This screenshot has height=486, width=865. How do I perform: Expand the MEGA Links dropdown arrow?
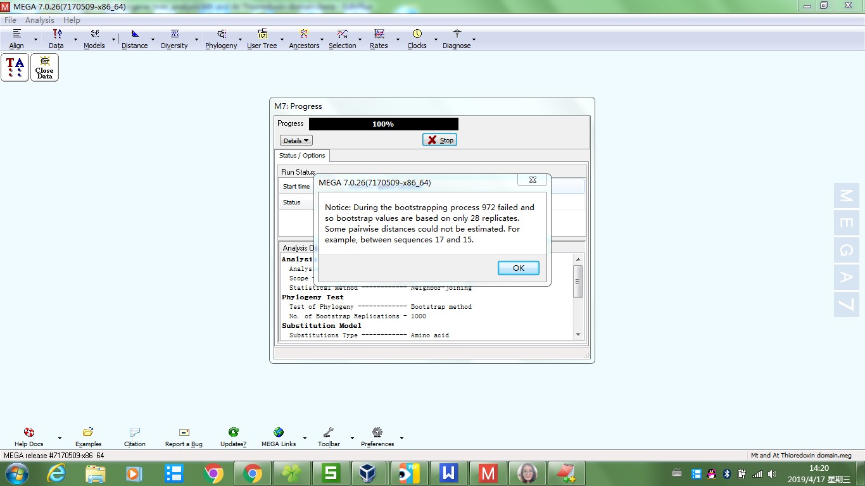304,438
